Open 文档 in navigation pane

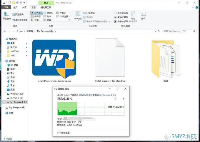(x=12, y=77)
